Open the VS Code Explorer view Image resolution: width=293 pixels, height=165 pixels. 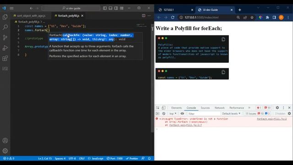(5, 17)
